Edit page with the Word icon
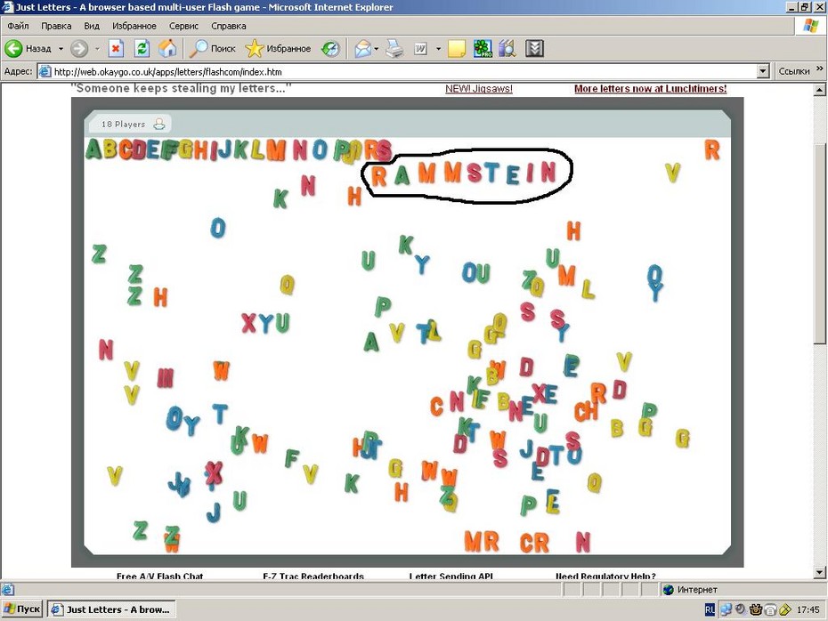Viewport: 828px width, 621px height. click(x=420, y=49)
